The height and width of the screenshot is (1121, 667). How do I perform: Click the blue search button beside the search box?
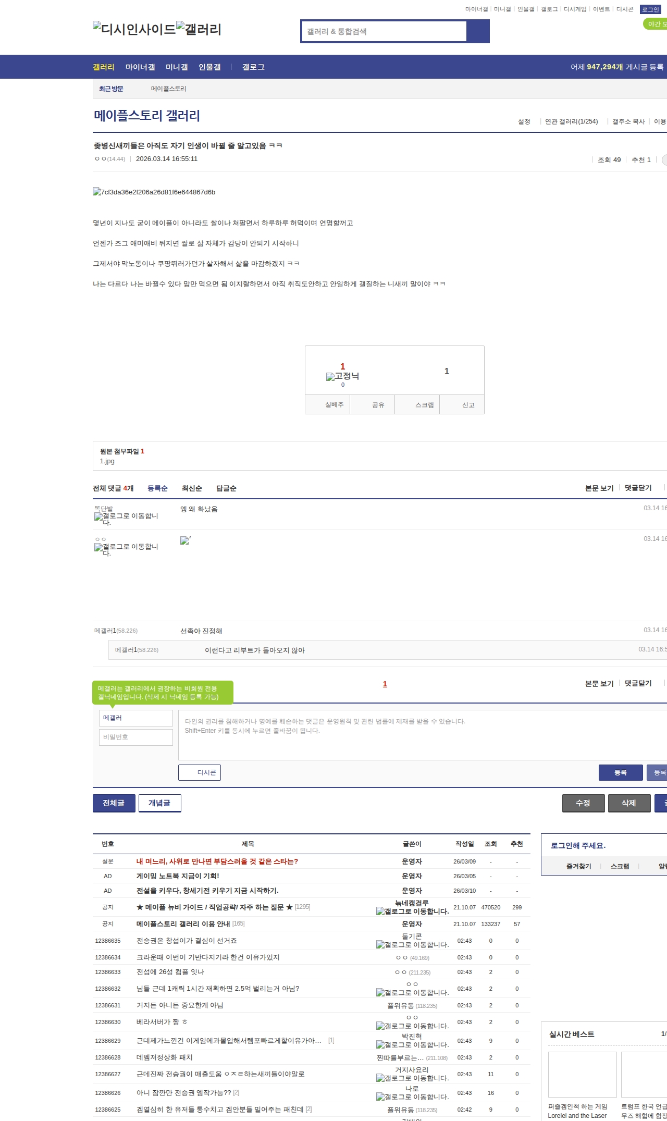pos(478,31)
